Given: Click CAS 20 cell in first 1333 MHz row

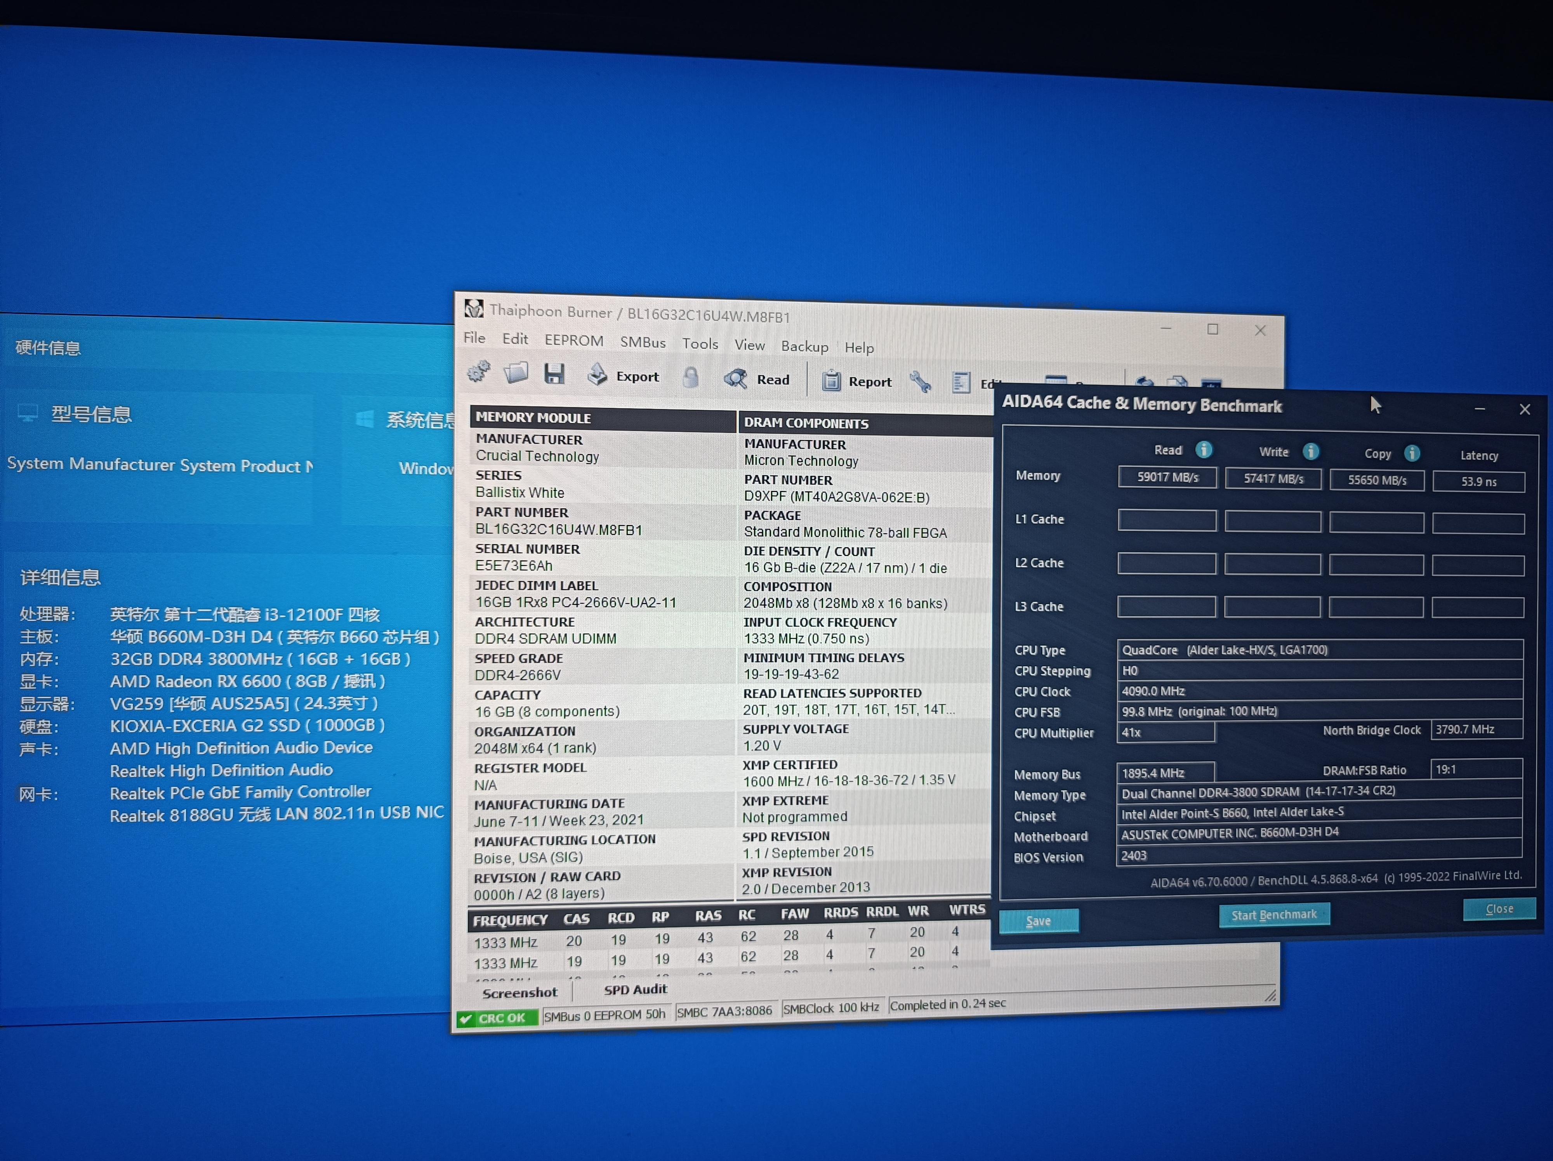Looking at the screenshot, I should pyautogui.click(x=573, y=941).
